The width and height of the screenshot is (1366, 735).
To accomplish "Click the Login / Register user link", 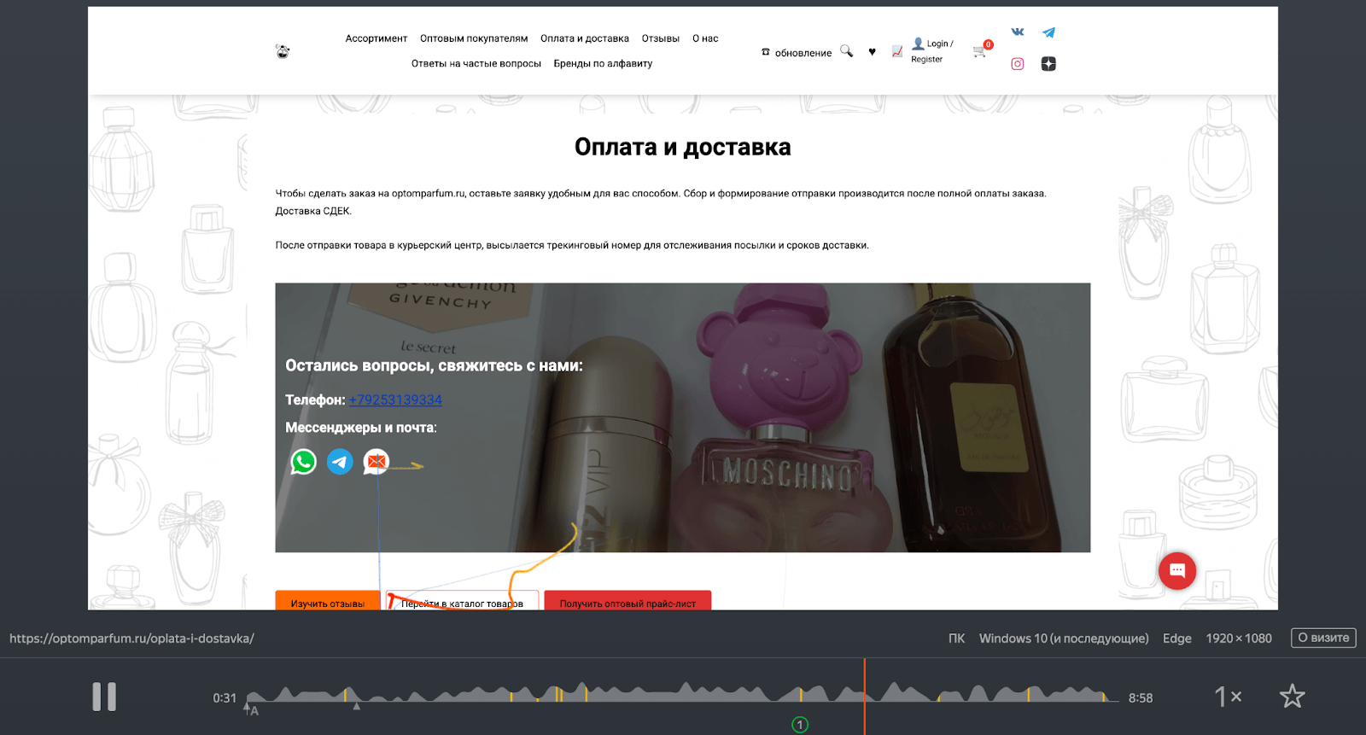I will [x=932, y=51].
